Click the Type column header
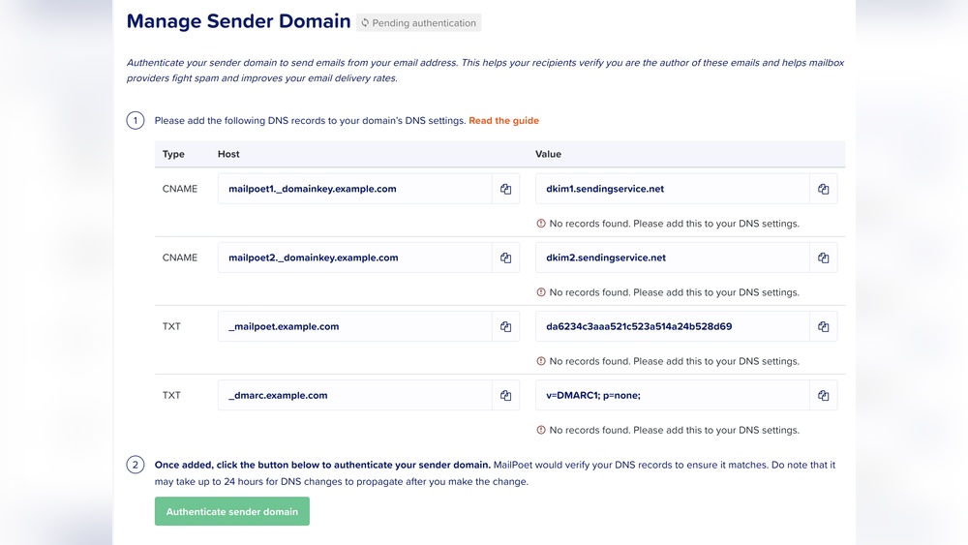Image resolution: width=968 pixels, height=545 pixels. coord(173,154)
